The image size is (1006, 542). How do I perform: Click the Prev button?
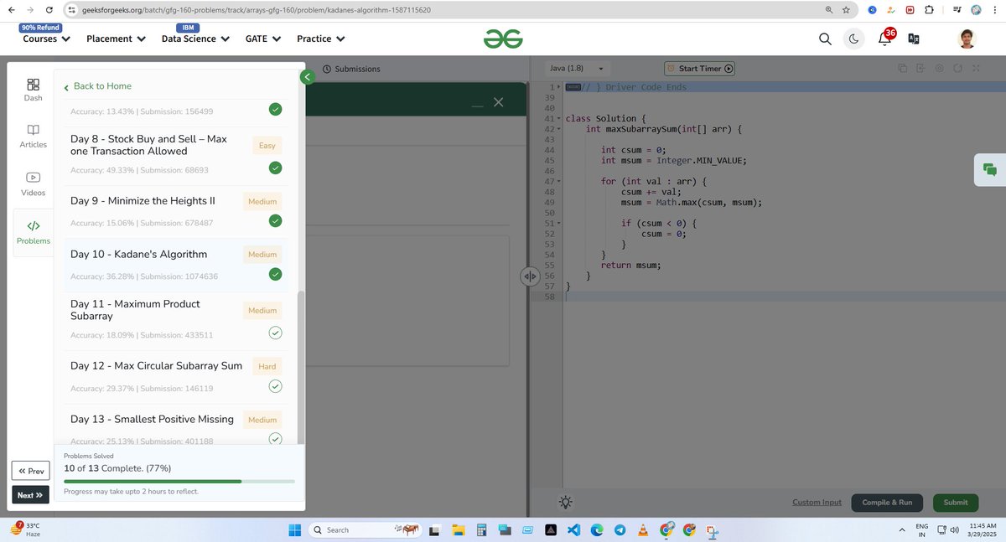pos(30,471)
